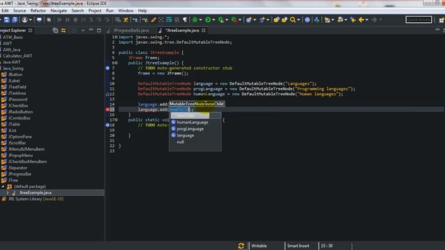Viewport: 445px width, 250px height.
Task: Click the Open Perspective icon
Action: (x=442, y=20)
